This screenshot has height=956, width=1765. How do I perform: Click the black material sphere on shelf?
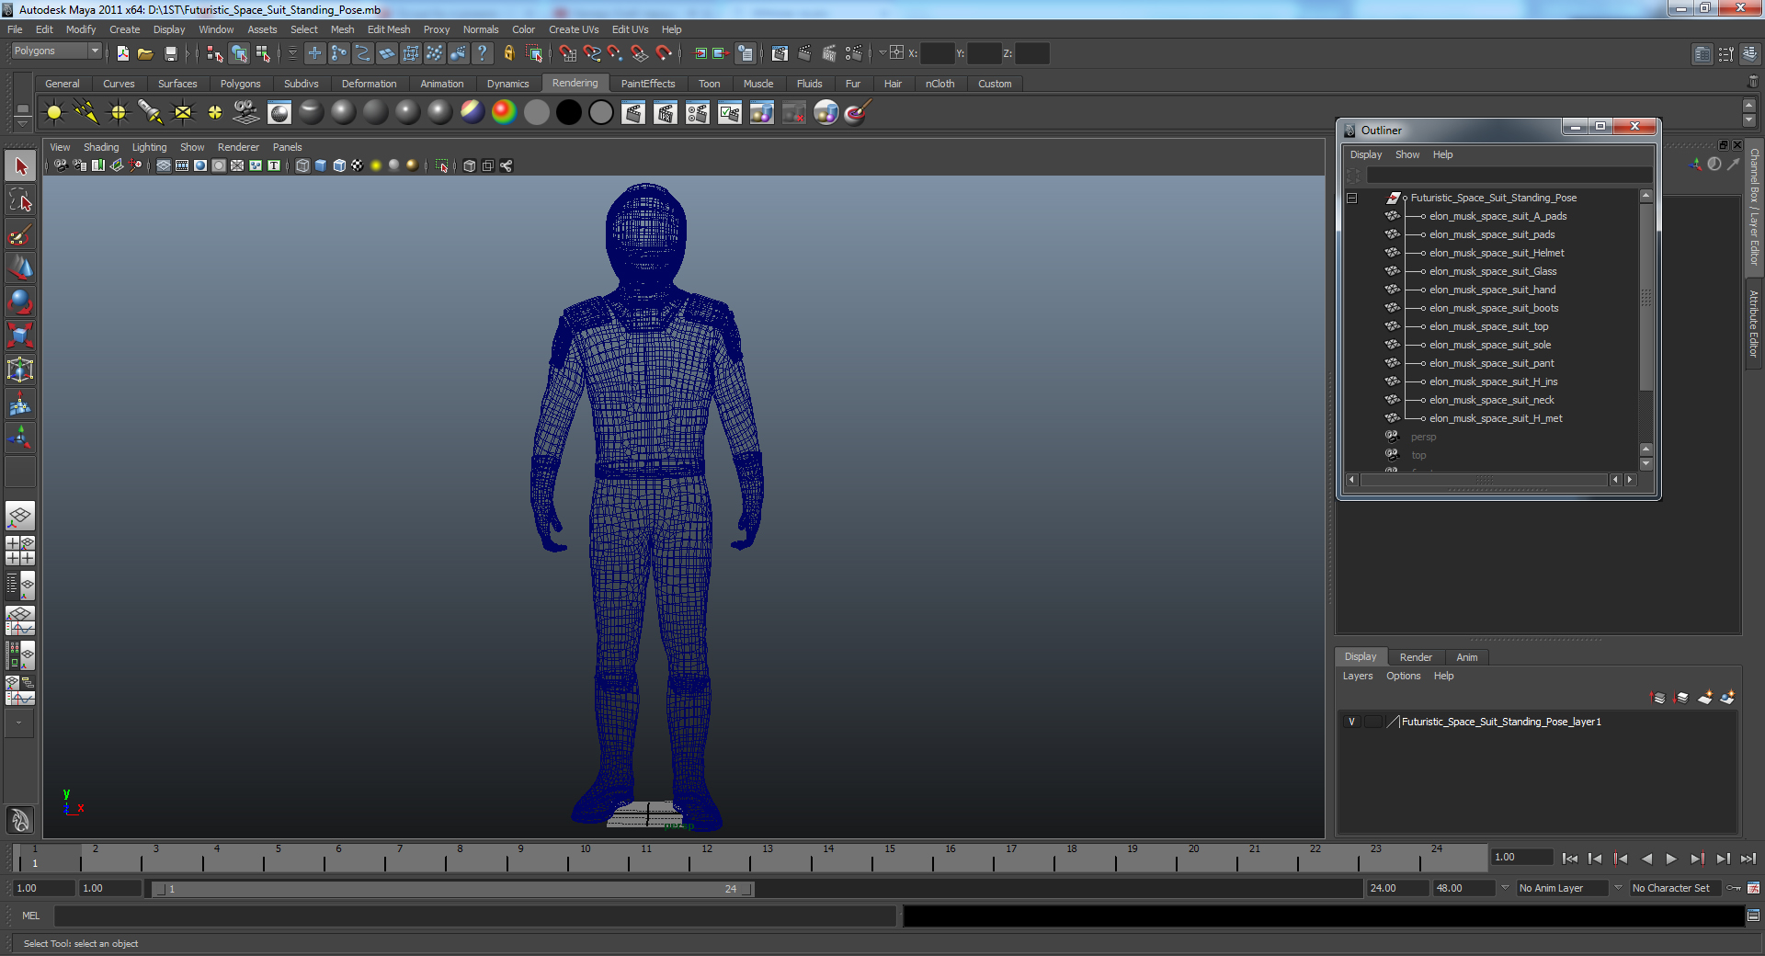tap(568, 113)
